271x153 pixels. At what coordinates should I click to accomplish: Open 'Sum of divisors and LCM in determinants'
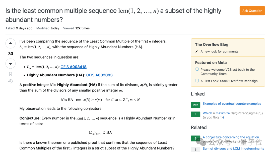(x=233, y=148)
